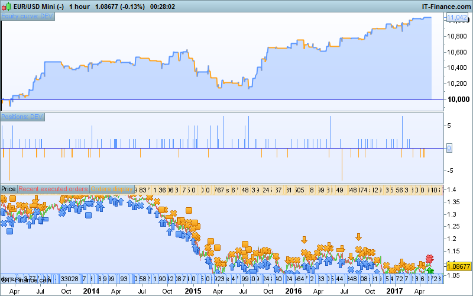This screenshot has height=296, width=473.
Task: Click the 10,400 equity axis label
Action: coord(456,67)
